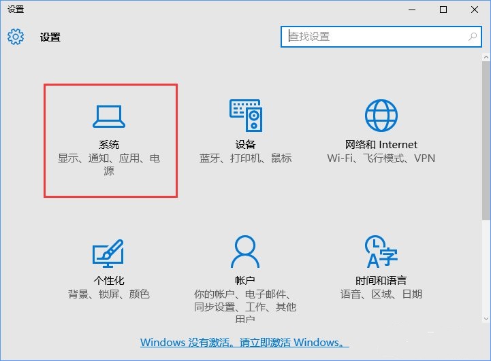Click the 显示、通知、应用、电源 description

point(109,165)
